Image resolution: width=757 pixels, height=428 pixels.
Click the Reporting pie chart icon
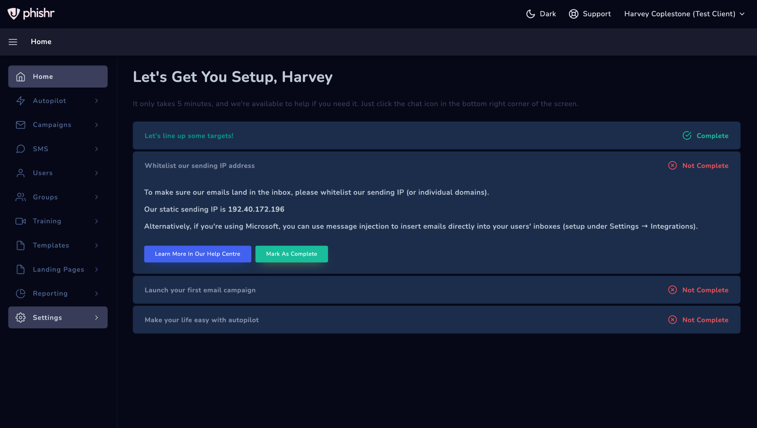pyautogui.click(x=20, y=293)
